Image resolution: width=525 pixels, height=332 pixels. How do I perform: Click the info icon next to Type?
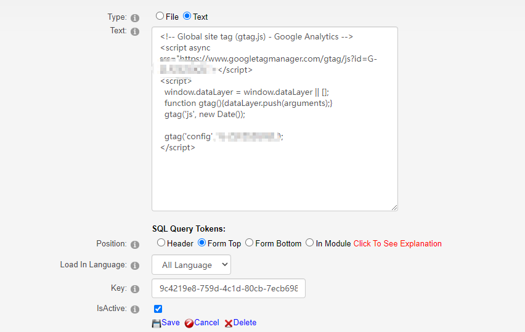(x=135, y=18)
